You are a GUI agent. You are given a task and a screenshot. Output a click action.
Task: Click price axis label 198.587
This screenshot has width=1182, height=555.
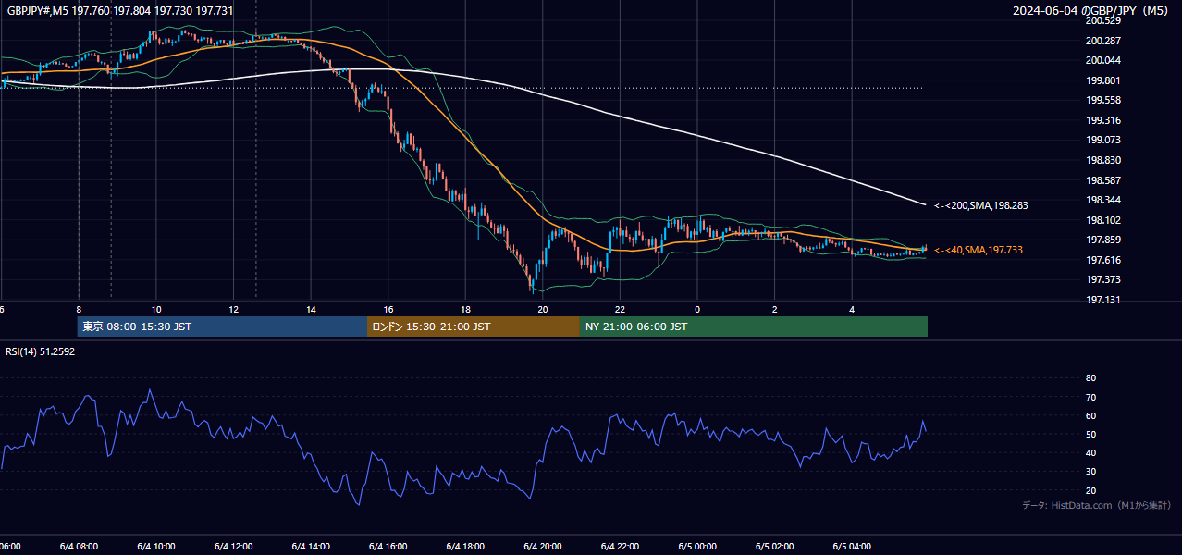(1103, 180)
